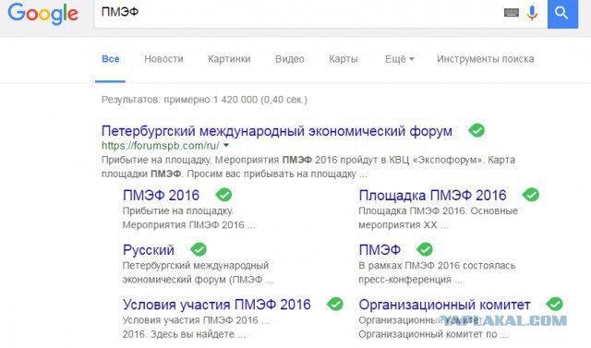Image resolution: width=591 pixels, height=348 pixels.
Task: Open the Площадка ПМЭФ 2016 sitelink
Action: (432, 195)
